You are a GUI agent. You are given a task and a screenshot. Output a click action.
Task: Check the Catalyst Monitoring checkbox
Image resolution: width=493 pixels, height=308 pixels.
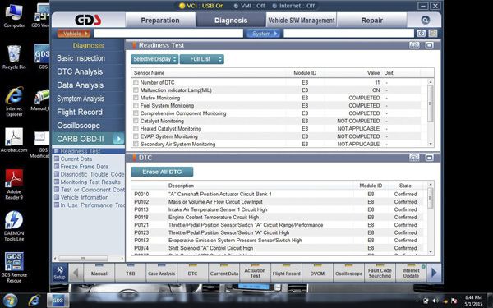[136, 121]
